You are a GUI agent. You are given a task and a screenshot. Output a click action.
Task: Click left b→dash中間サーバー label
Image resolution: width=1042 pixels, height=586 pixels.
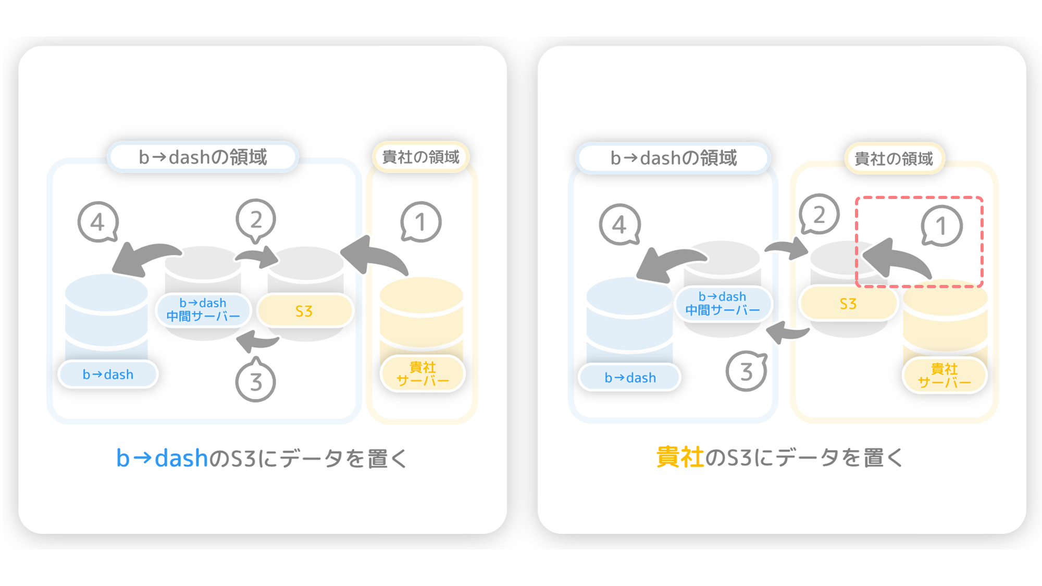(203, 309)
